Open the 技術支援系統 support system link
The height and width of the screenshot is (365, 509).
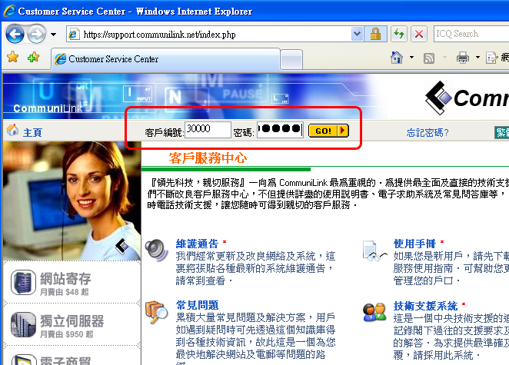coord(425,306)
